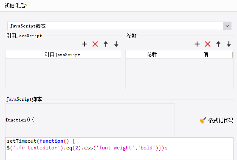Select the 初始化后2 event tab title
This screenshot has width=237, height=160.
coord(16,6)
